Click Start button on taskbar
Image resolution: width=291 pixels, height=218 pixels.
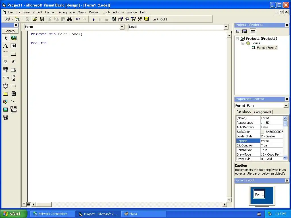coord(14,214)
